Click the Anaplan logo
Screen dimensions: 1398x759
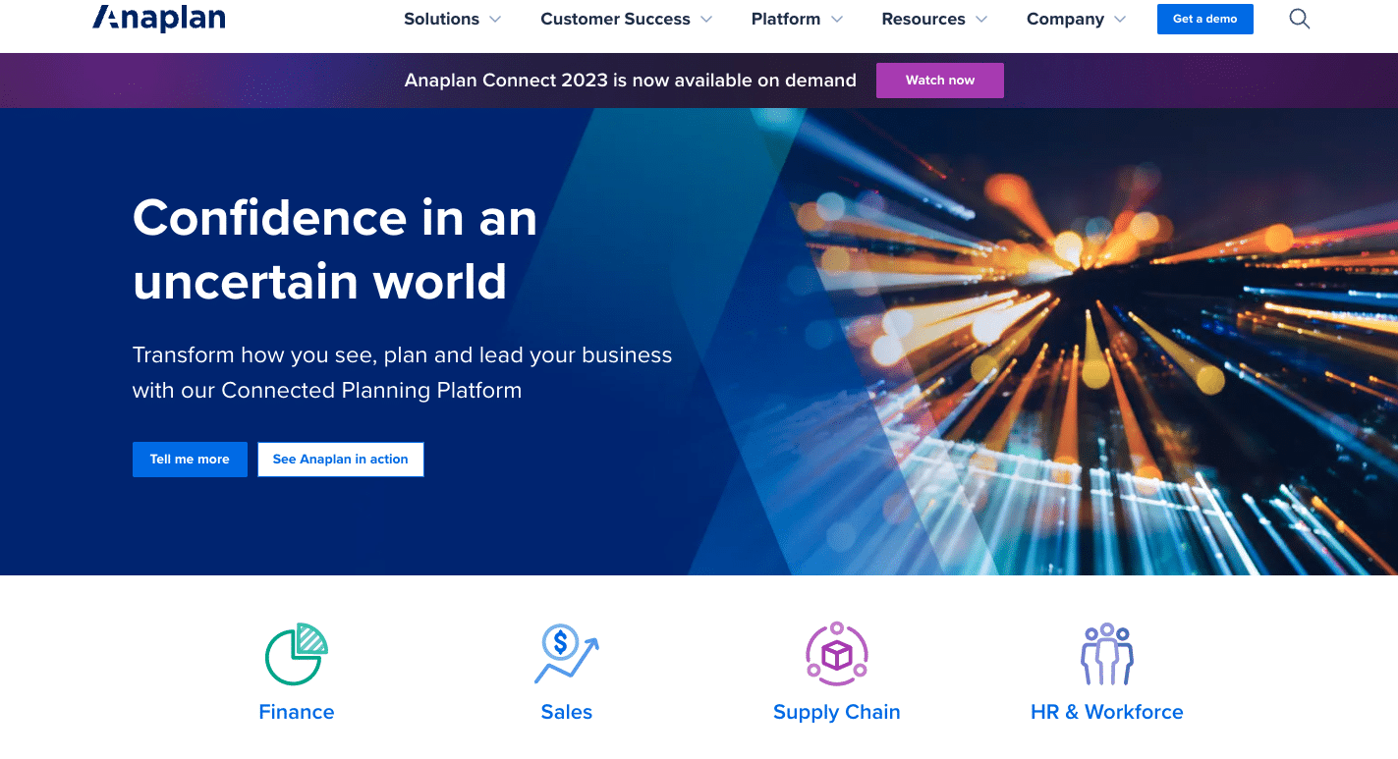(158, 18)
